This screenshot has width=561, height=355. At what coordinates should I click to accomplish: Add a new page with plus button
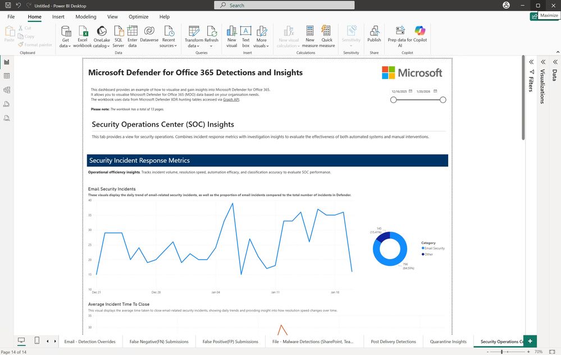point(530,341)
